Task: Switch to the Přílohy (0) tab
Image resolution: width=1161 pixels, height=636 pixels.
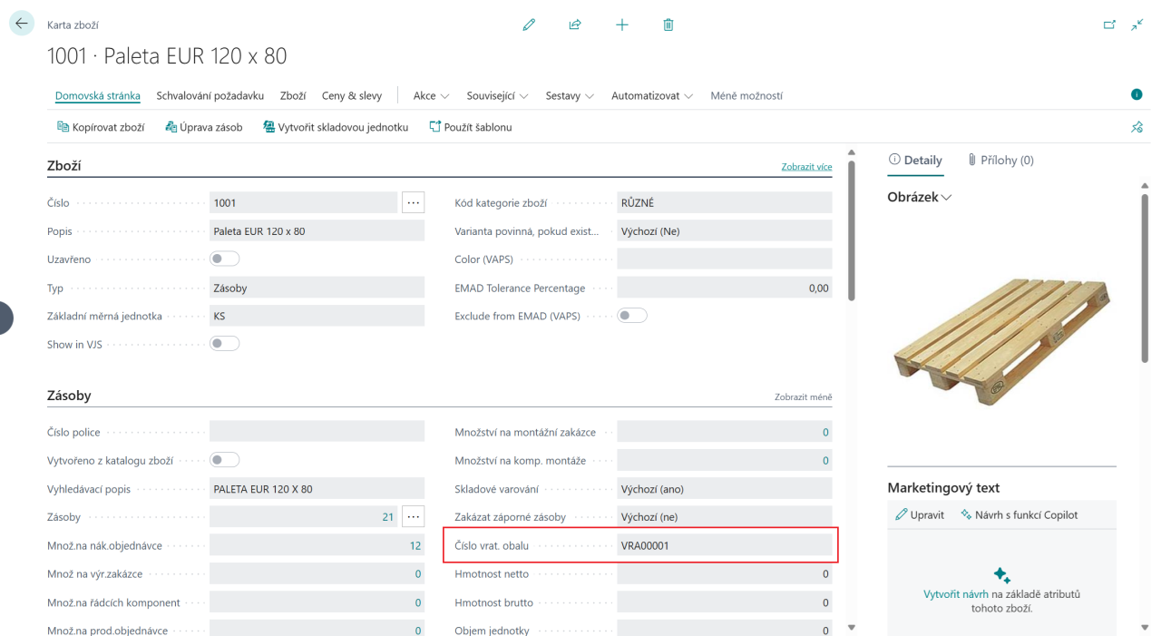Action: pyautogui.click(x=1000, y=160)
